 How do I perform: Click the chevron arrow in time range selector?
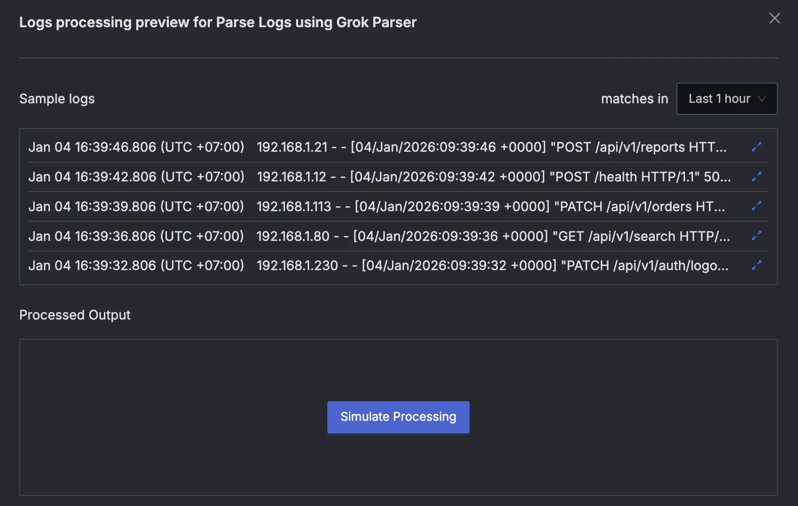(x=762, y=99)
